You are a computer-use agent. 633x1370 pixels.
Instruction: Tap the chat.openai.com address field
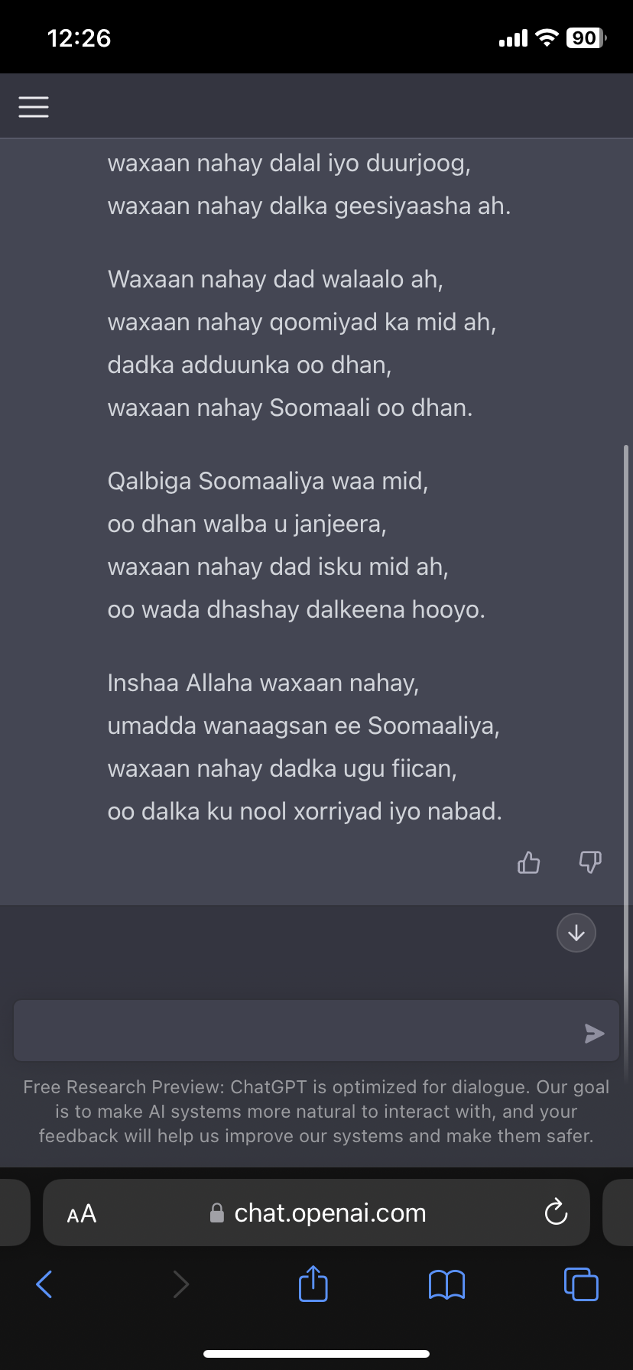point(329,1213)
